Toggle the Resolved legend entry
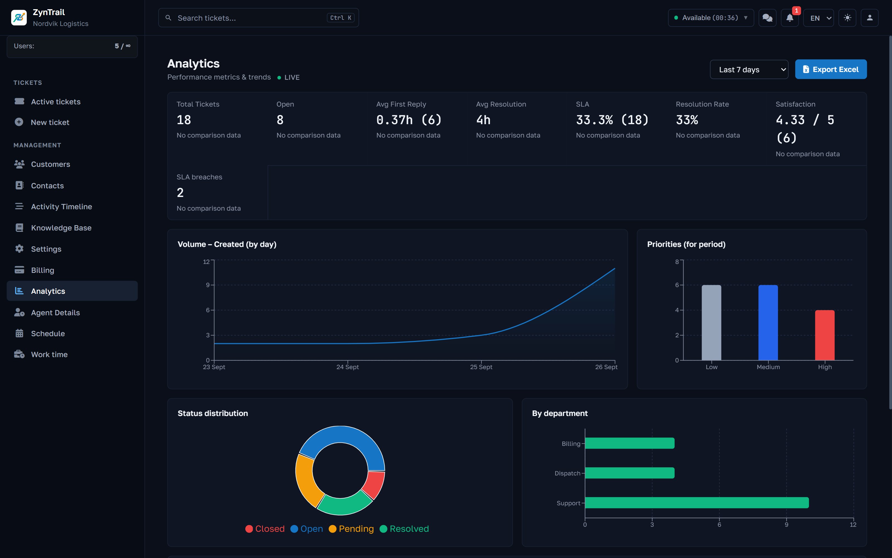The image size is (892, 558). pos(404,528)
